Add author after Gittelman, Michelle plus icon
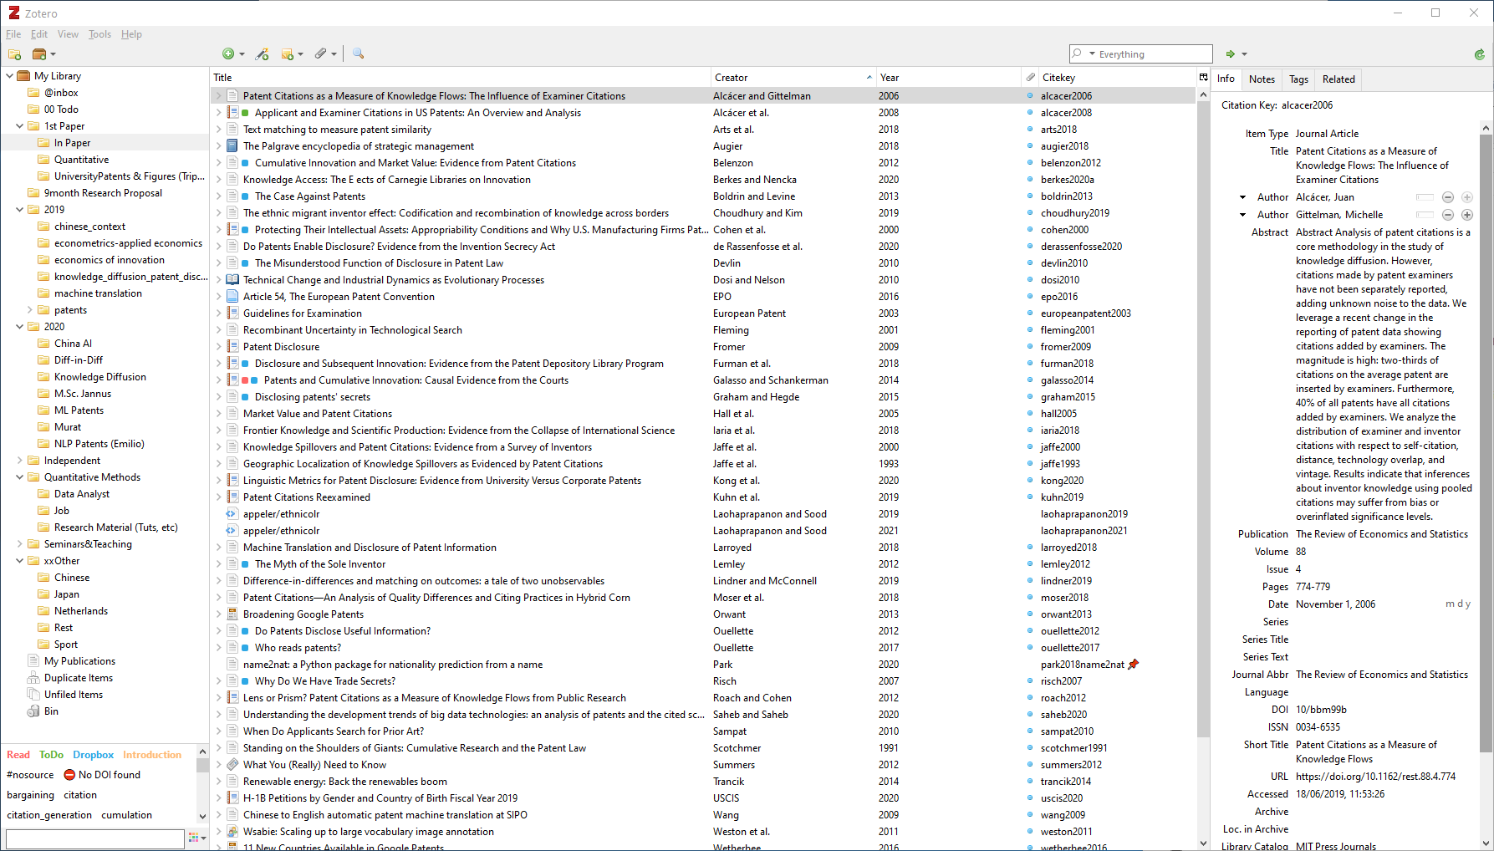The width and height of the screenshot is (1494, 851). coord(1467,215)
